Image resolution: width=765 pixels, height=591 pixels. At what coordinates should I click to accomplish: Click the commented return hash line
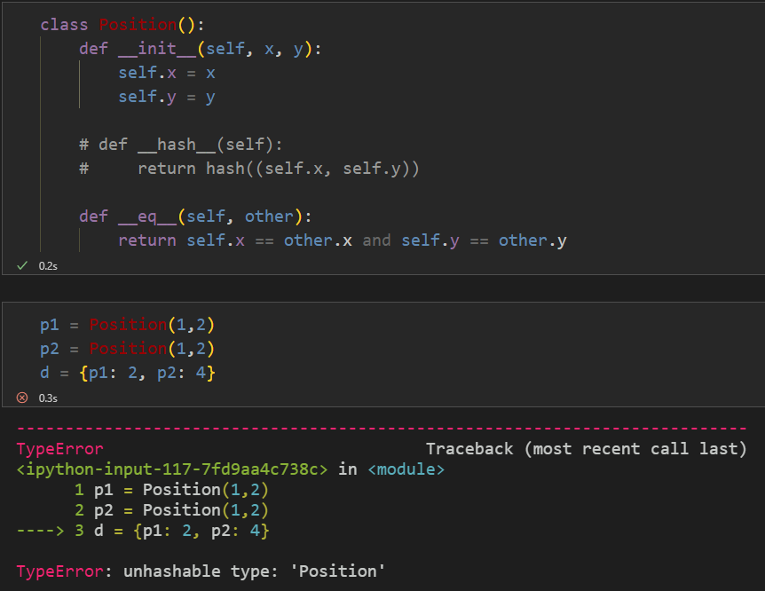pos(248,169)
